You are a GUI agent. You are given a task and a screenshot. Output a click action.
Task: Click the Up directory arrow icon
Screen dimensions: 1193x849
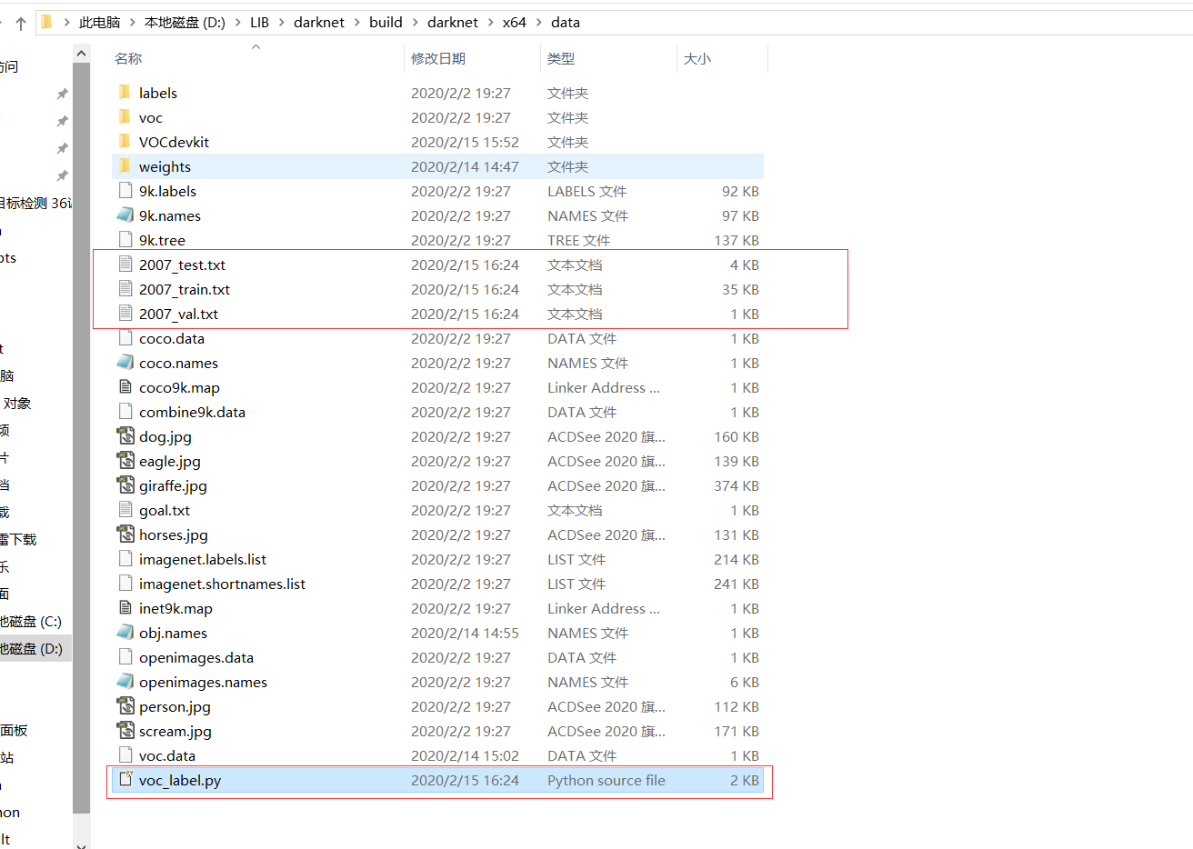pyautogui.click(x=20, y=24)
